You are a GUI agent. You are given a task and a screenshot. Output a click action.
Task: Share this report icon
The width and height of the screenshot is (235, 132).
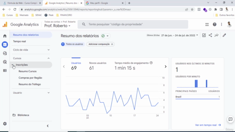(210, 35)
